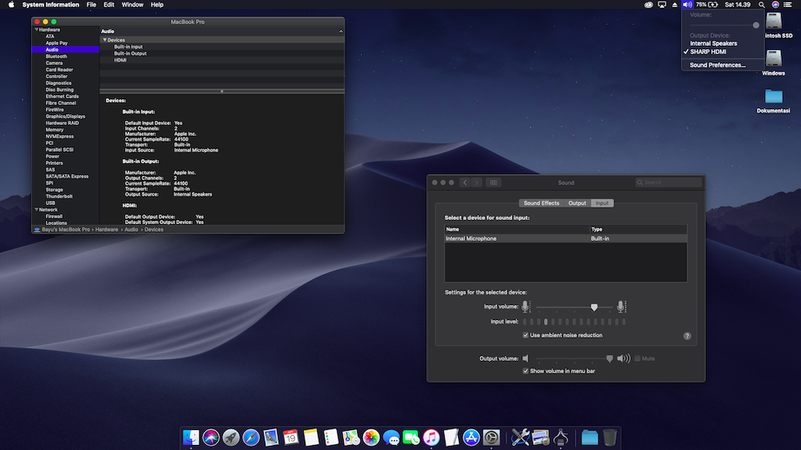The height and width of the screenshot is (450, 801).
Task: Select Thunderbolt in the sidebar
Action: tap(59, 197)
